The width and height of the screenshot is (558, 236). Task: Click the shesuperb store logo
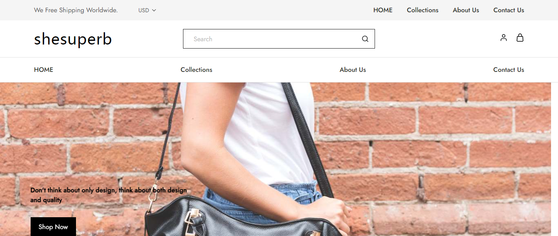(x=73, y=39)
